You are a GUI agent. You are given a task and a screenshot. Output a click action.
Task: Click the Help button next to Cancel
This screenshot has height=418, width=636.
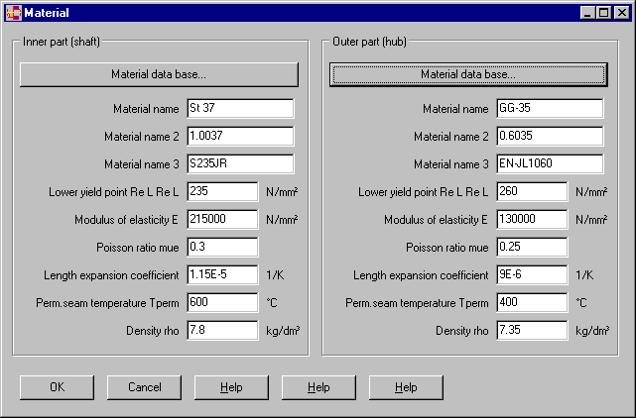[231, 387]
